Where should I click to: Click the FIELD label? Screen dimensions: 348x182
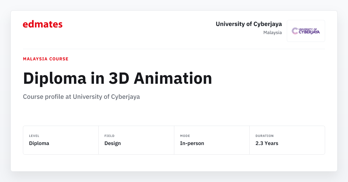pyautogui.click(x=110, y=136)
